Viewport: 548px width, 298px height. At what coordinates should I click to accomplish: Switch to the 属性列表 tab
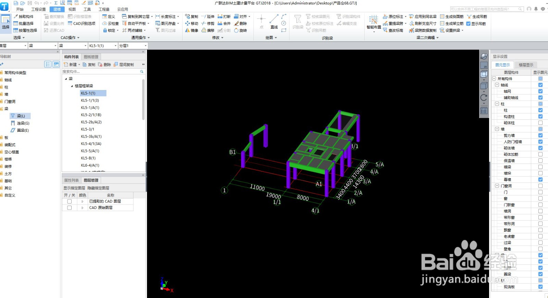(x=71, y=180)
